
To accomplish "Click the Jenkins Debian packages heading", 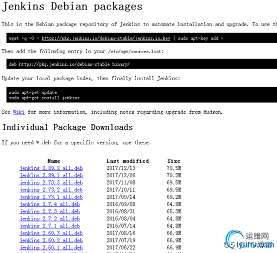I will (72, 7).
